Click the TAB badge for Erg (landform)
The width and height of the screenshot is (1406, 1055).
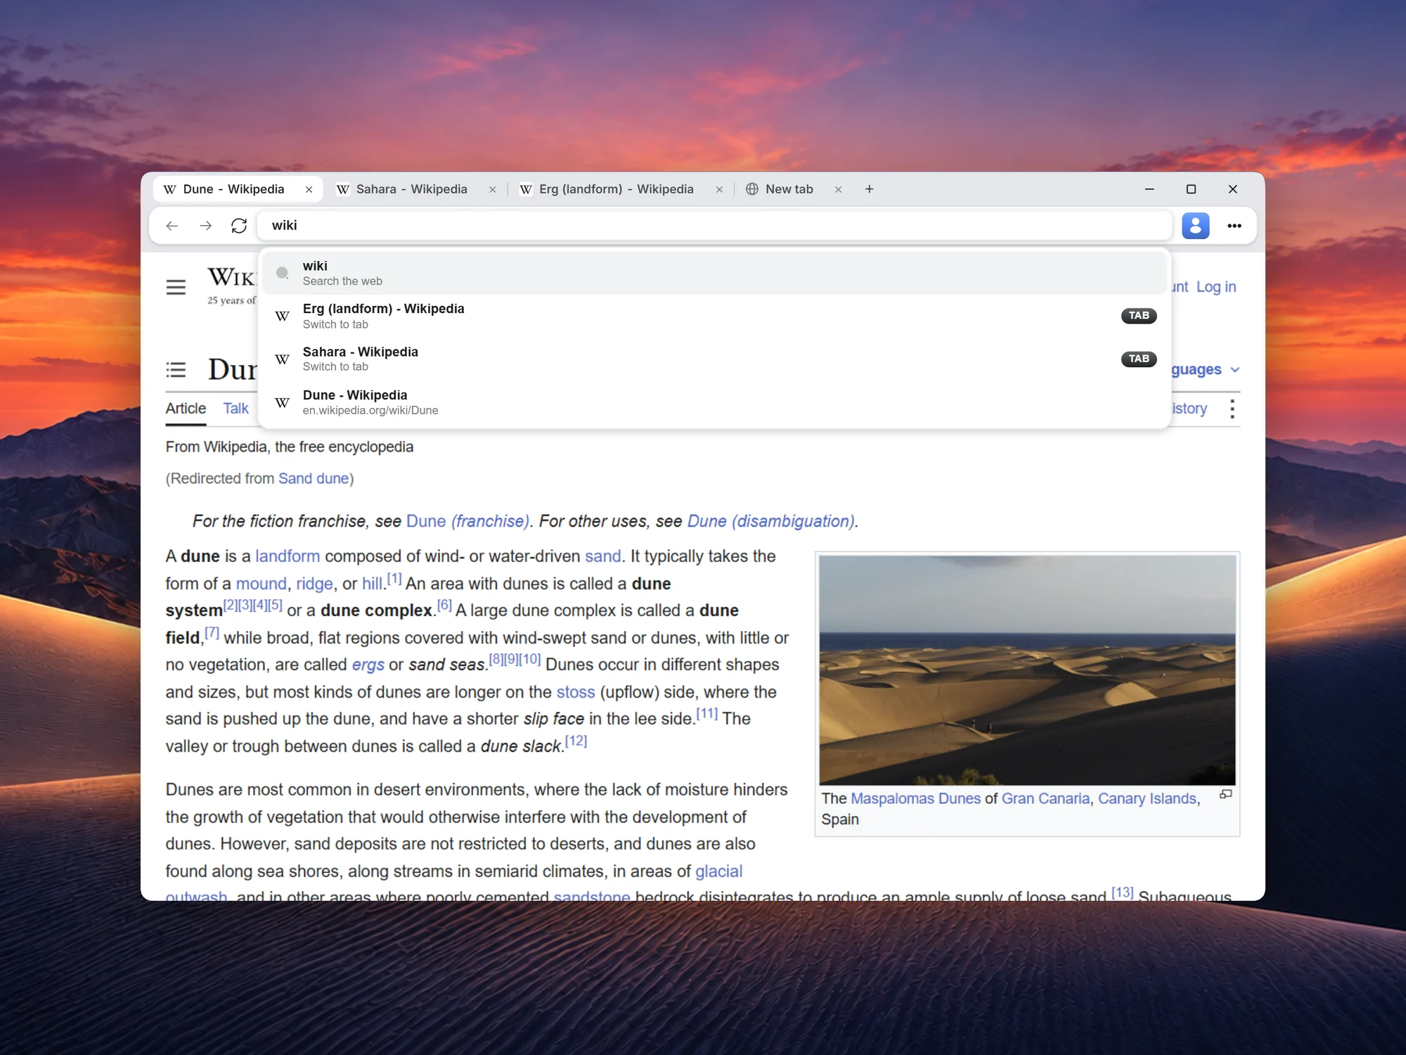(1139, 316)
